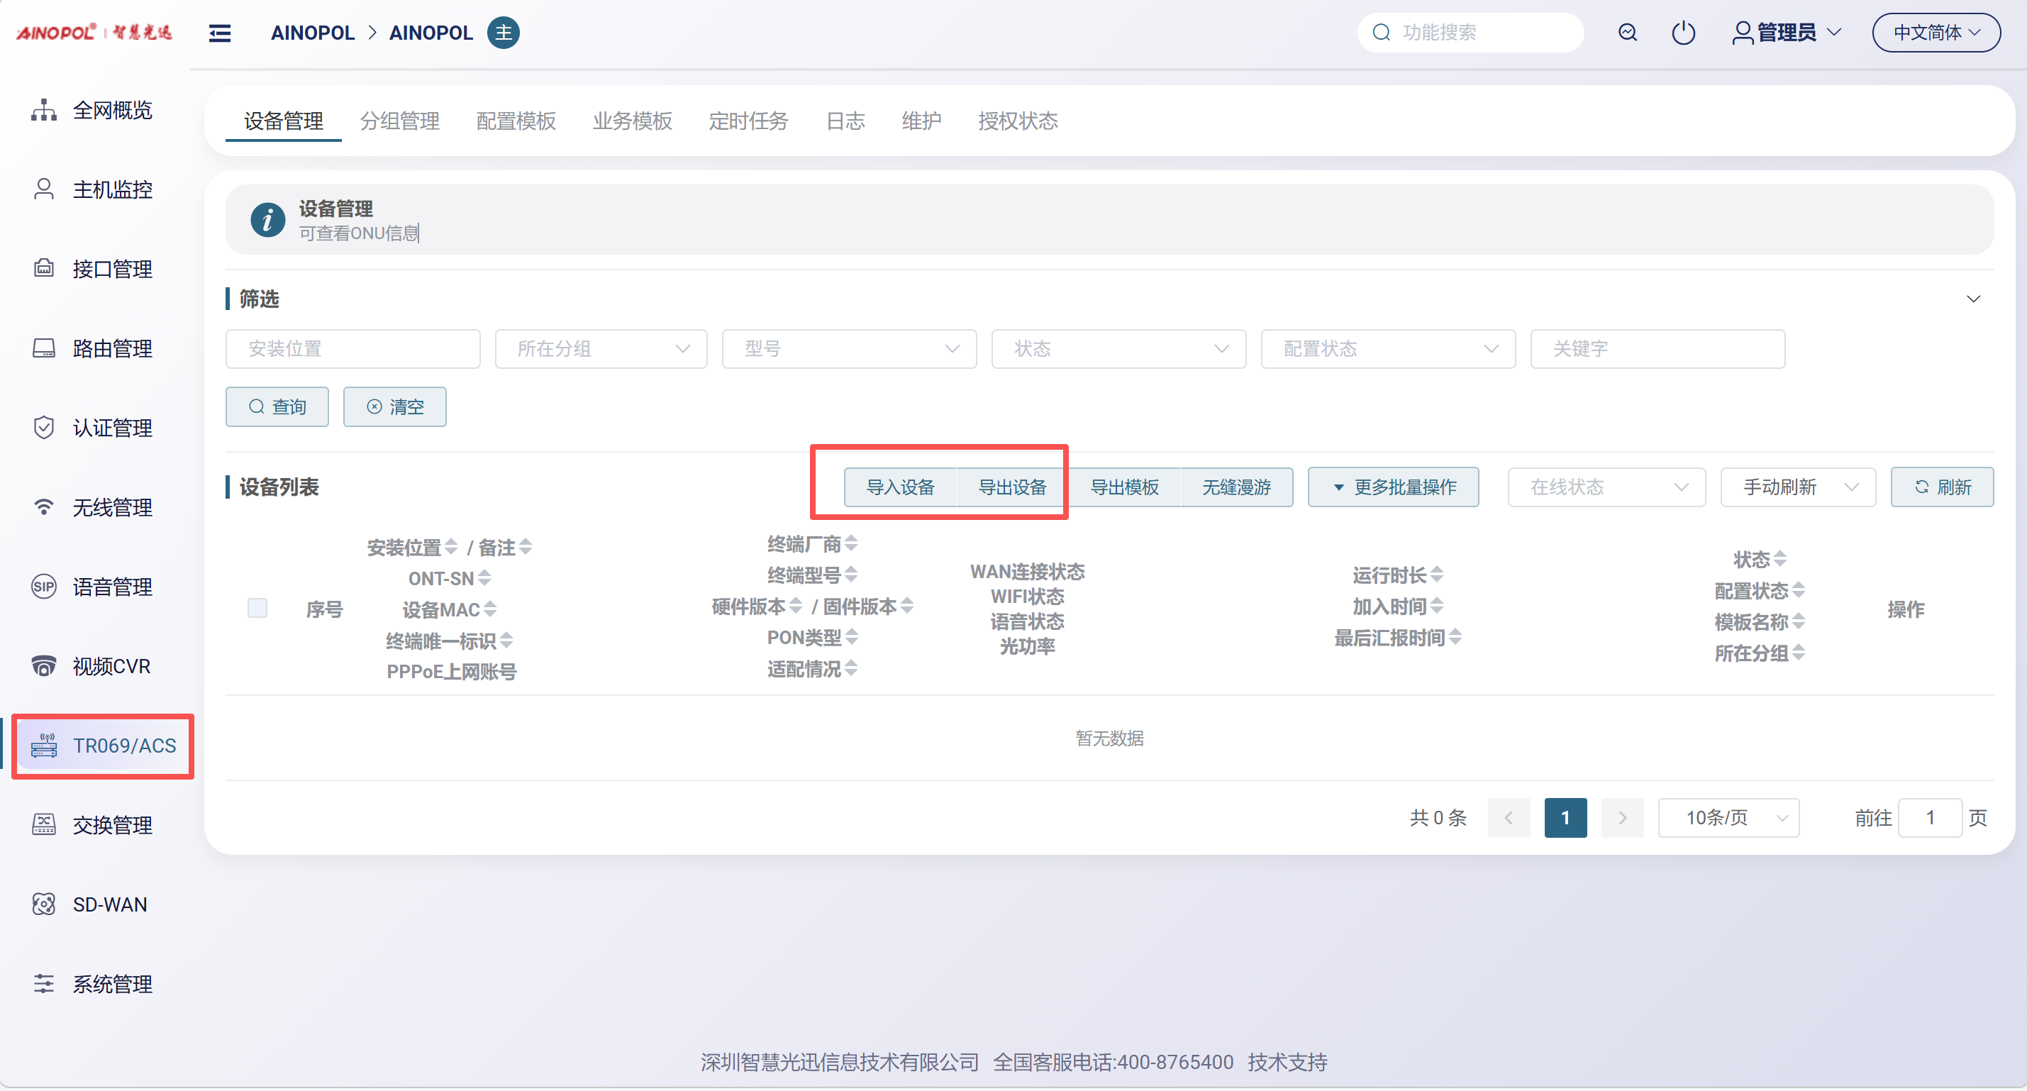Screen dimensions: 2027x1091
Task: Open the 中文简体 language selector
Action: click(1936, 33)
